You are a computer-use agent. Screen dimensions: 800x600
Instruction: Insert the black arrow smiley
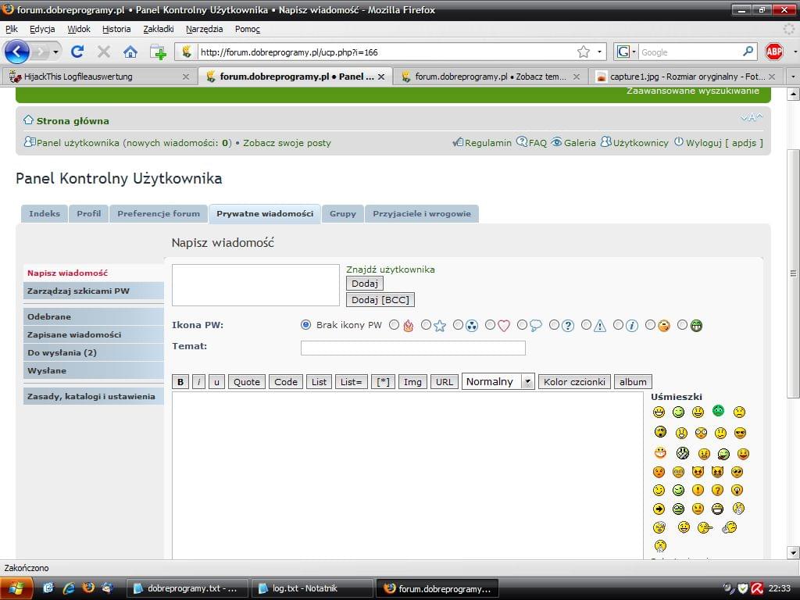(x=659, y=509)
